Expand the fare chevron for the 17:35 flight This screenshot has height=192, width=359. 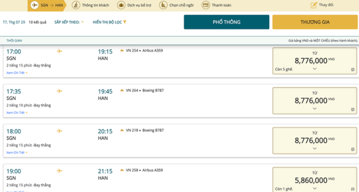click(314, 109)
